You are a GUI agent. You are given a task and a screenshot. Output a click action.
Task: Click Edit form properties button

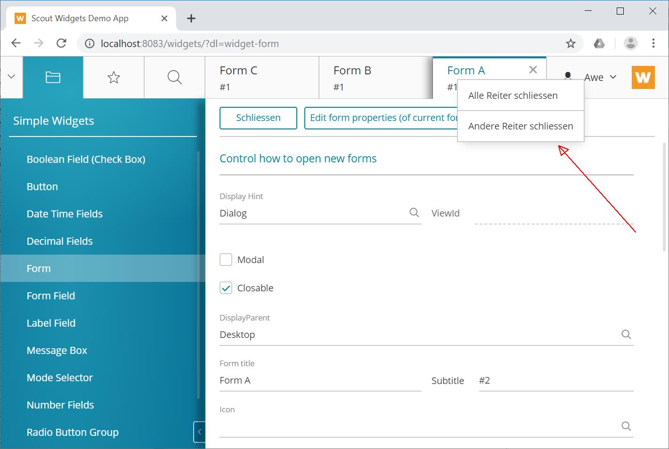pos(381,118)
